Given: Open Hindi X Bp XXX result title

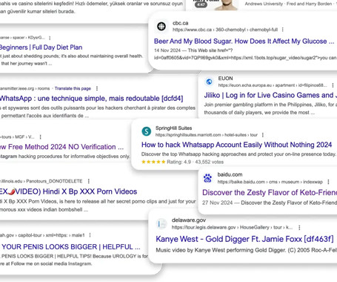Looking at the screenshot, I should (68, 191).
